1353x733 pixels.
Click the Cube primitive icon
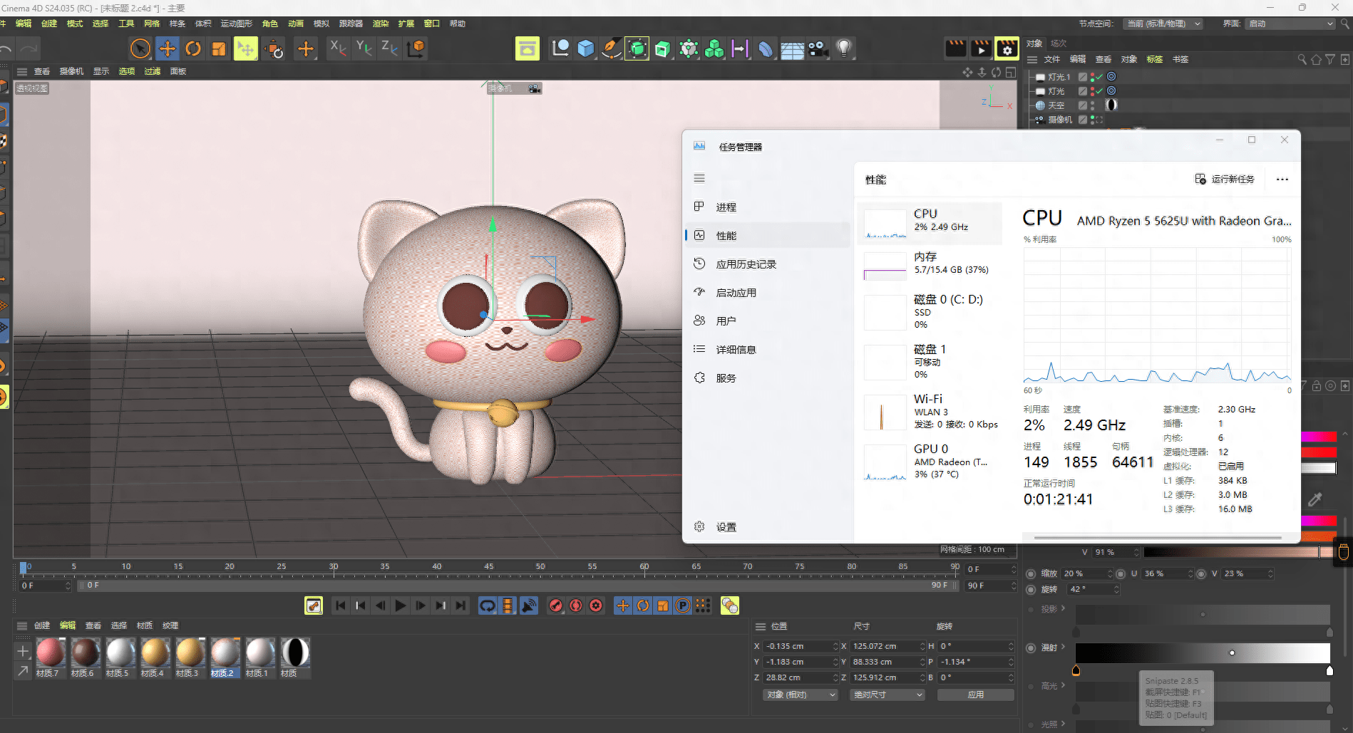click(585, 48)
